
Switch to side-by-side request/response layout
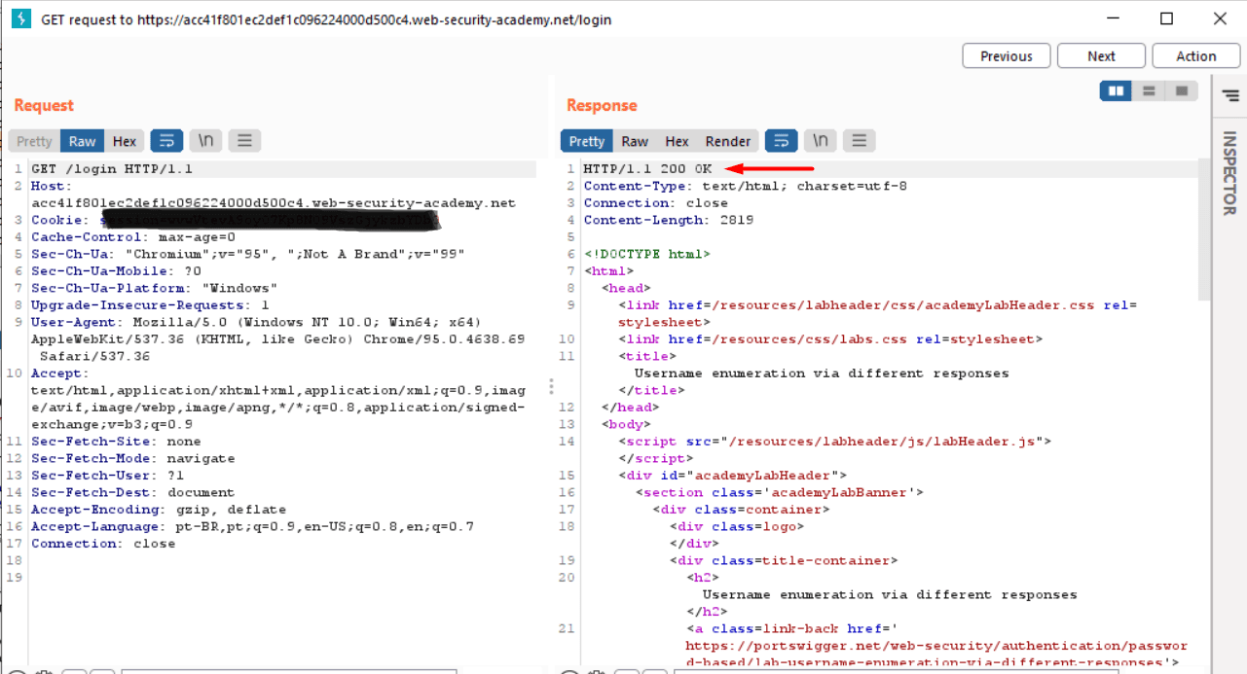tap(1116, 90)
